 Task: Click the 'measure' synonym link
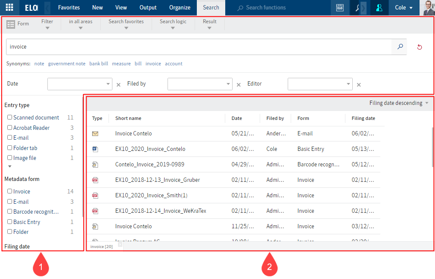121,64
